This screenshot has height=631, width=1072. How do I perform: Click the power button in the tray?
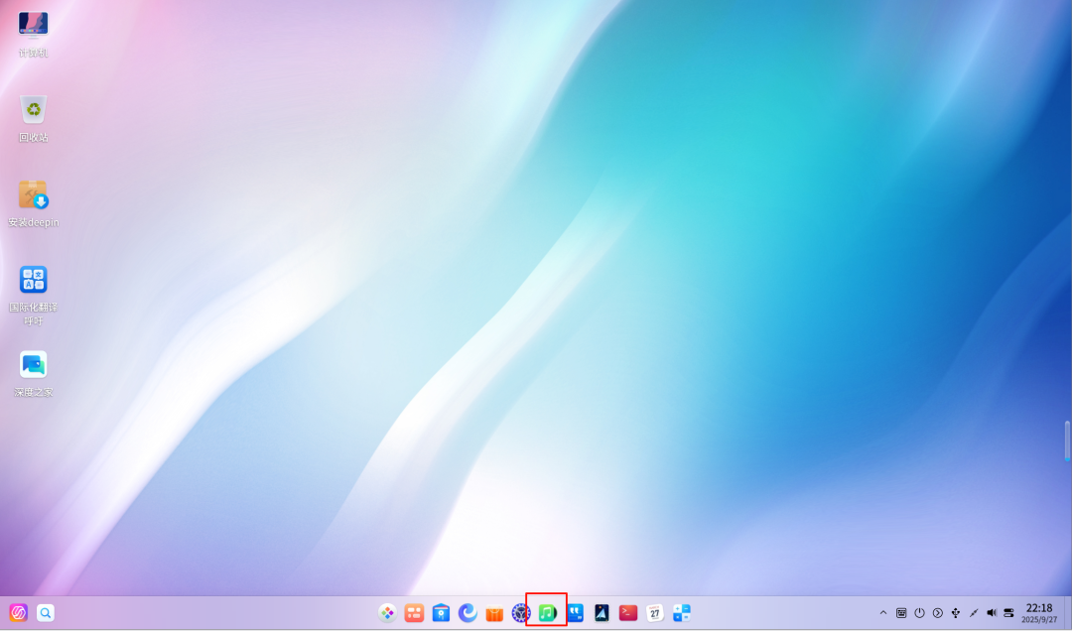pos(919,613)
